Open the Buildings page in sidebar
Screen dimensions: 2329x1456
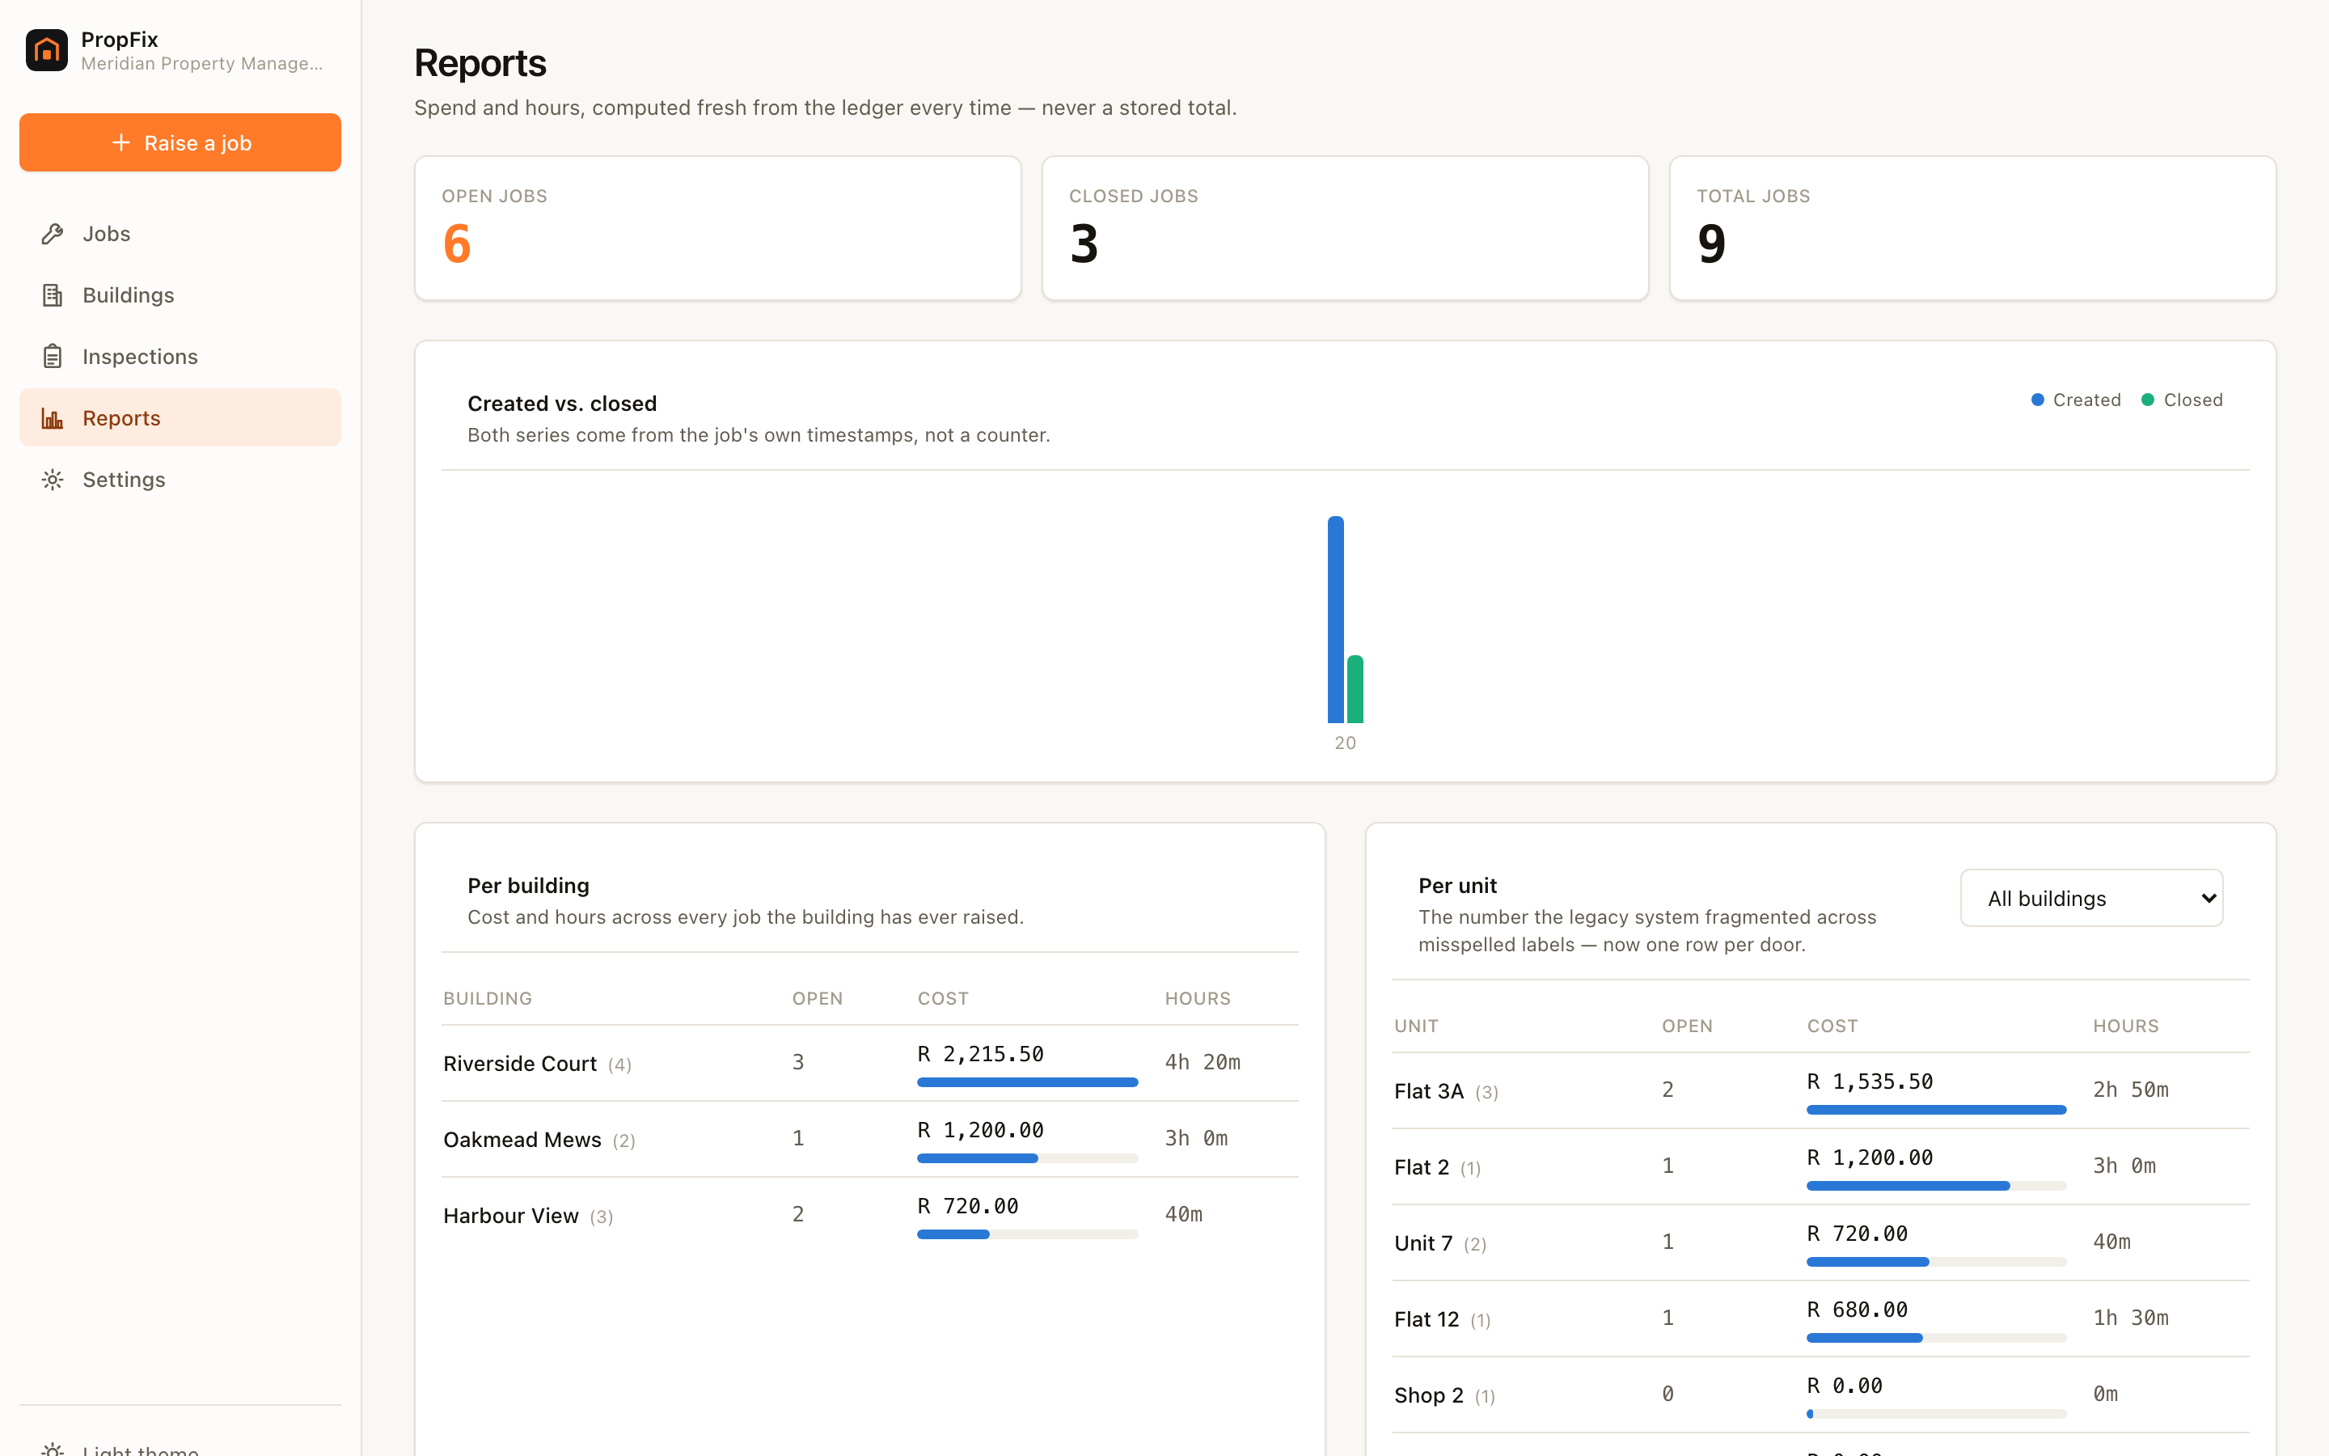[180, 295]
